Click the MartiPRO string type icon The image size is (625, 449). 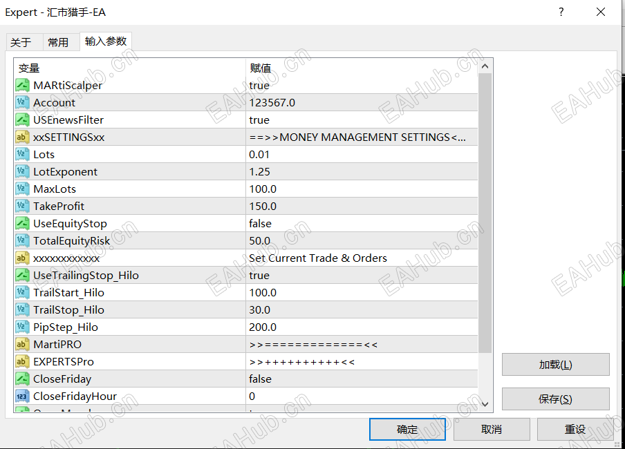pos(22,344)
